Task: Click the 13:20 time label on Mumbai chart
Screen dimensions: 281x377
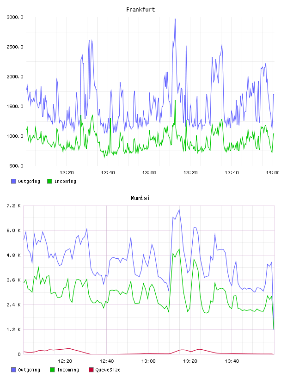Action: click(190, 361)
